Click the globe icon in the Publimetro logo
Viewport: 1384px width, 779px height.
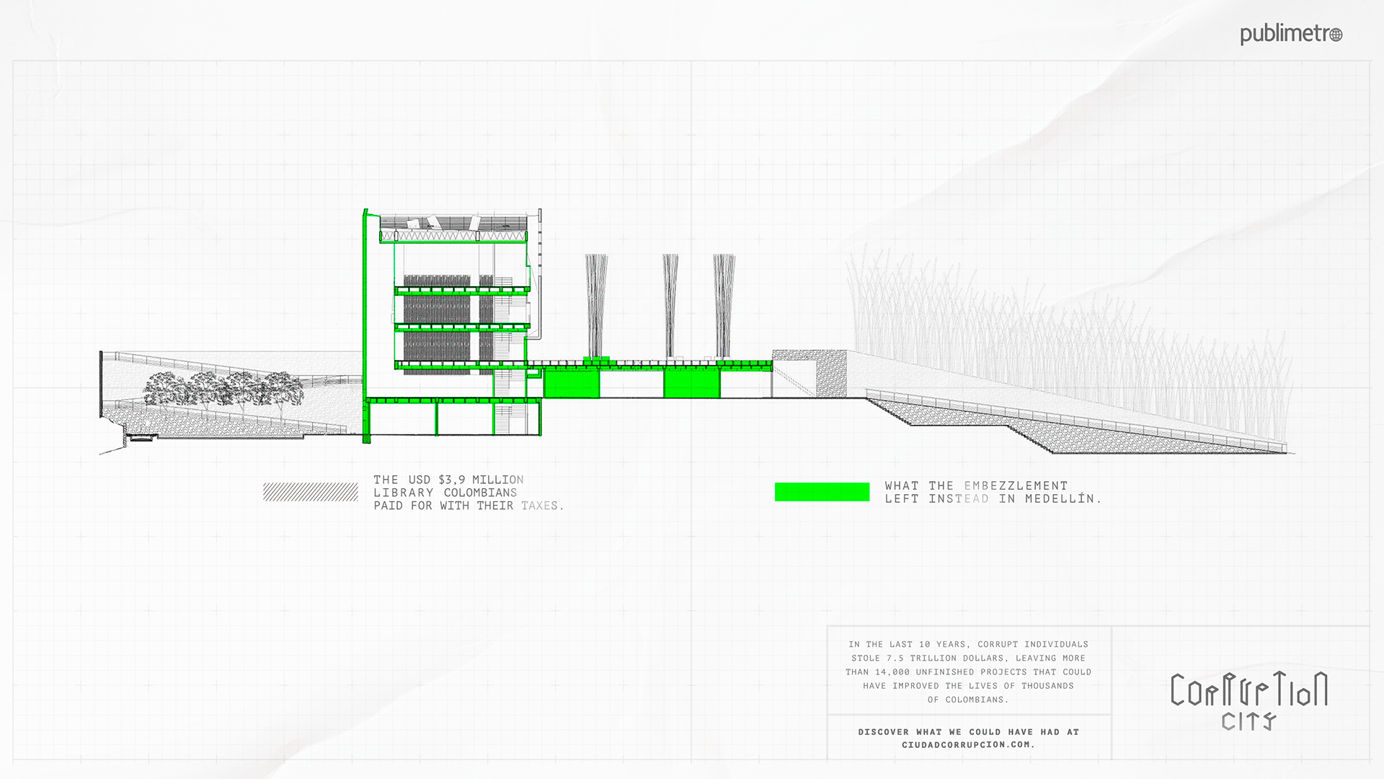tap(1335, 35)
